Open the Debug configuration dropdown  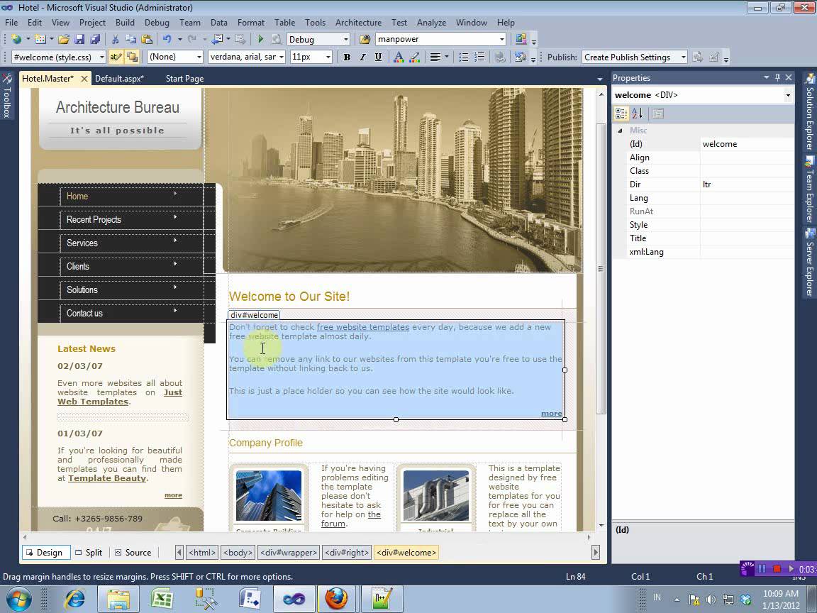point(345,40)
